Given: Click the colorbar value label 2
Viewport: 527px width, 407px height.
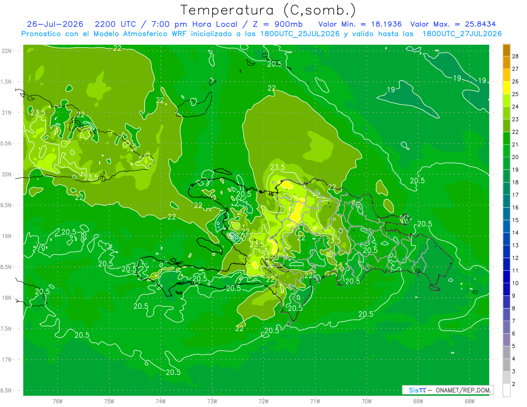Looking at the screenshot, I should click(x=514, y=384).
